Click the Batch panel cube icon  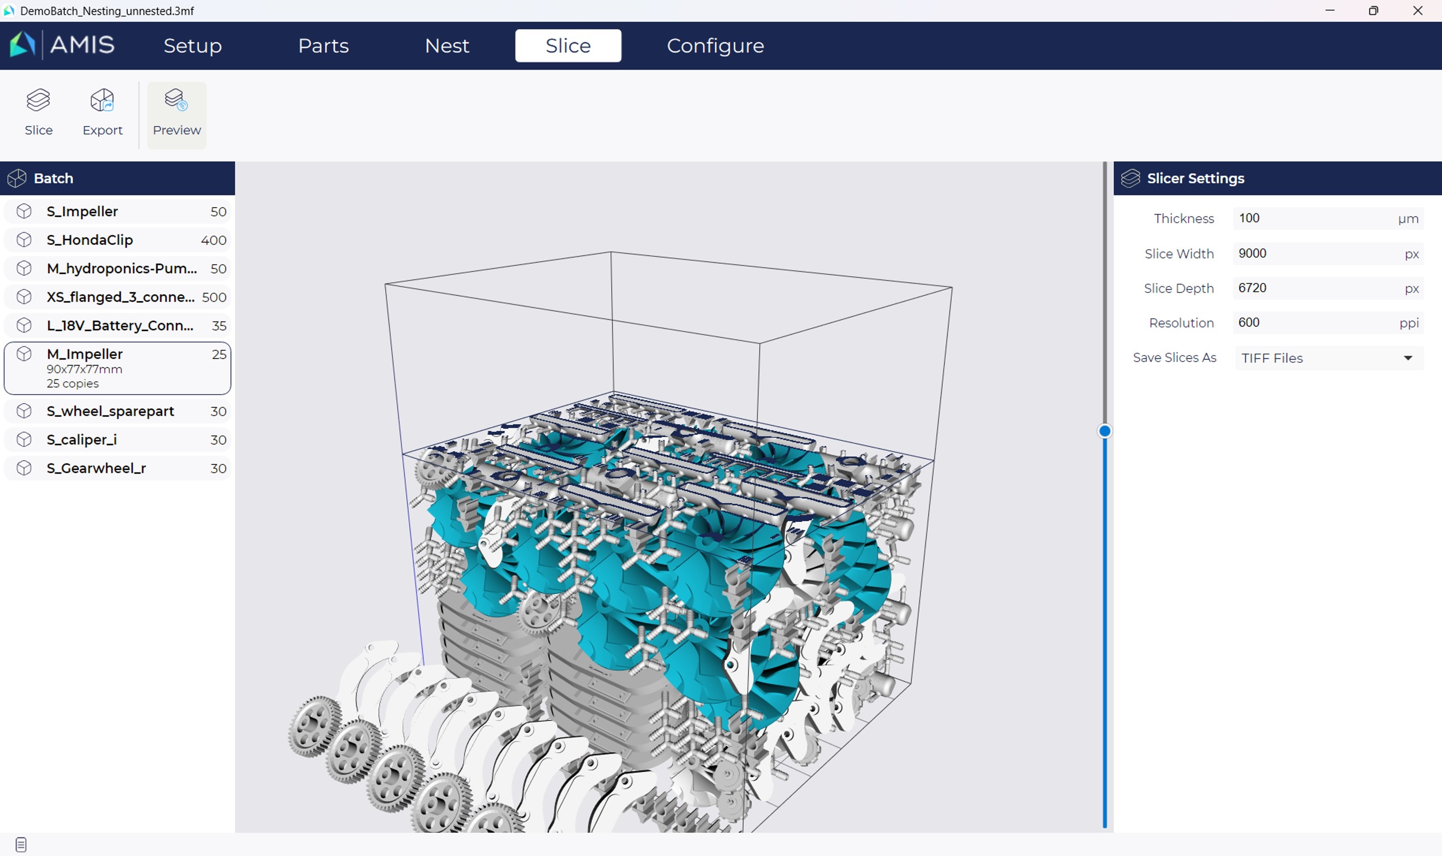(x=17, y=178)
